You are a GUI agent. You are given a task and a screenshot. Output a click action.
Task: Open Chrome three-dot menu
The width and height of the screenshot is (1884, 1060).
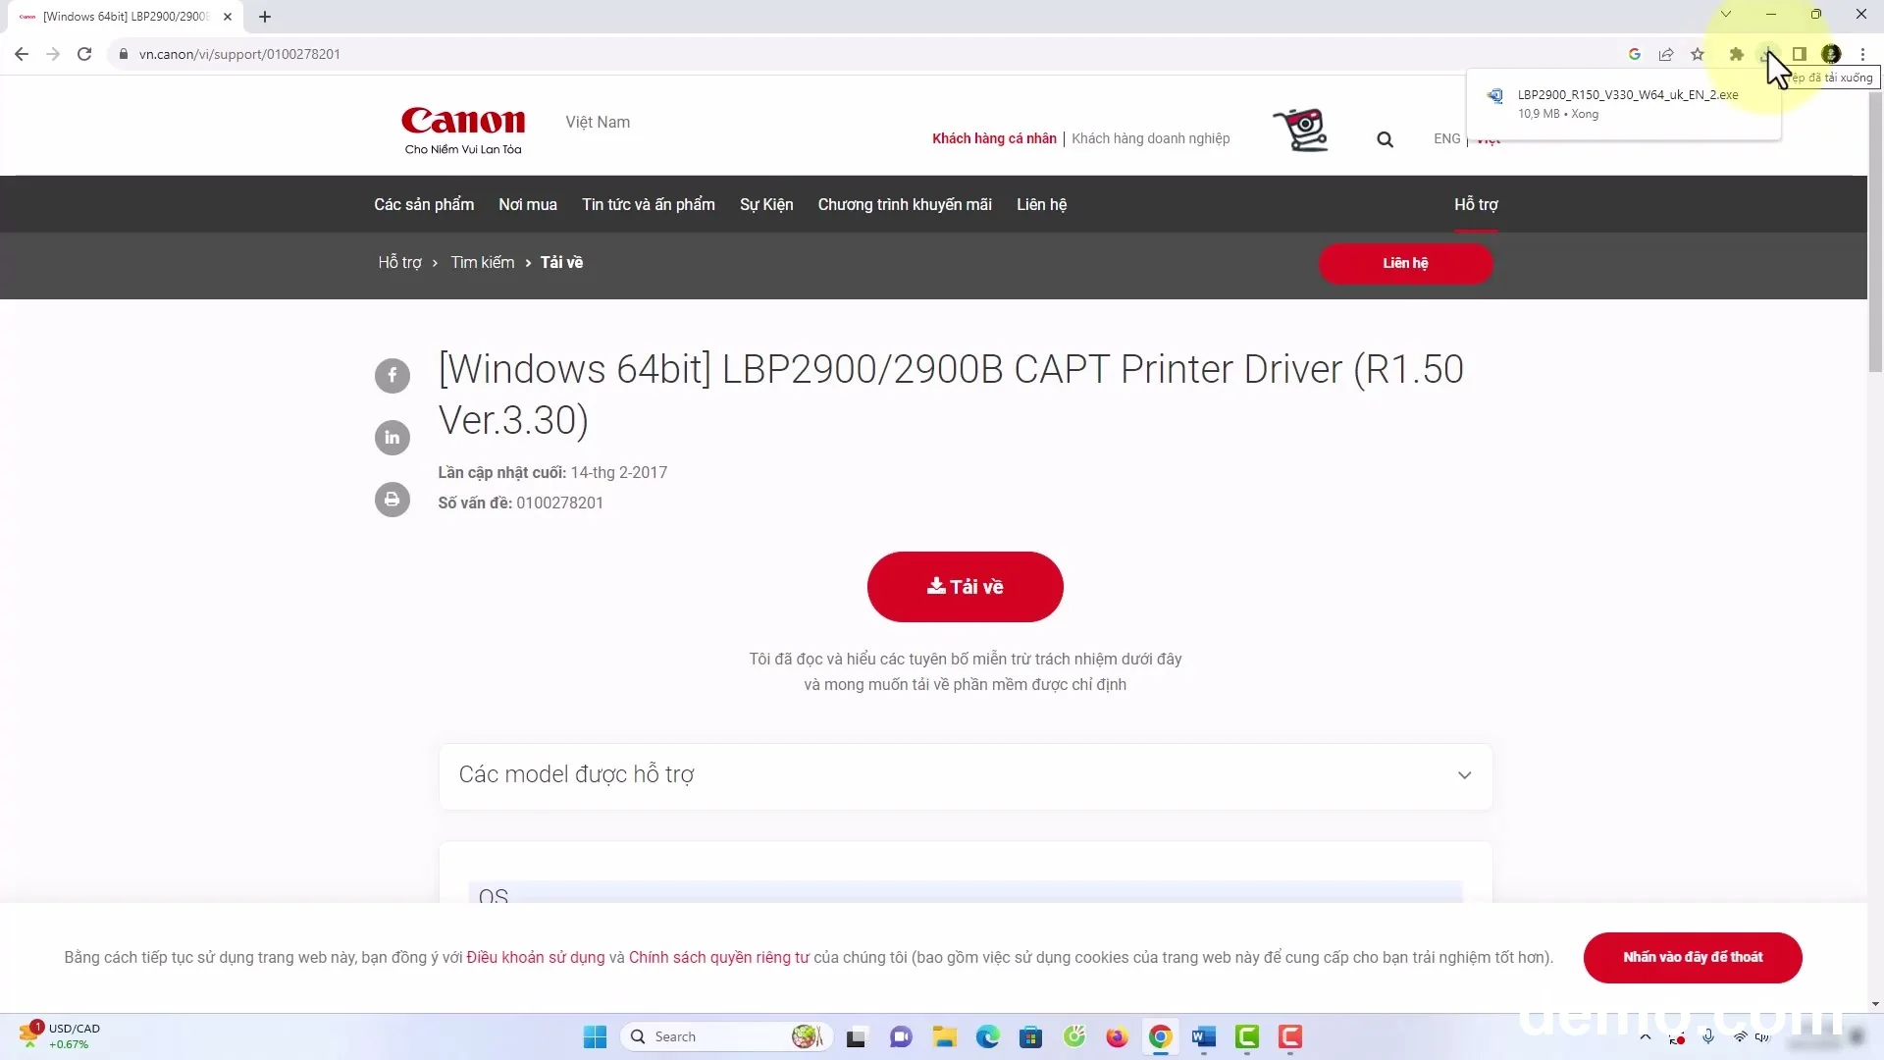pyautogui.click(x=1862, y=54)
